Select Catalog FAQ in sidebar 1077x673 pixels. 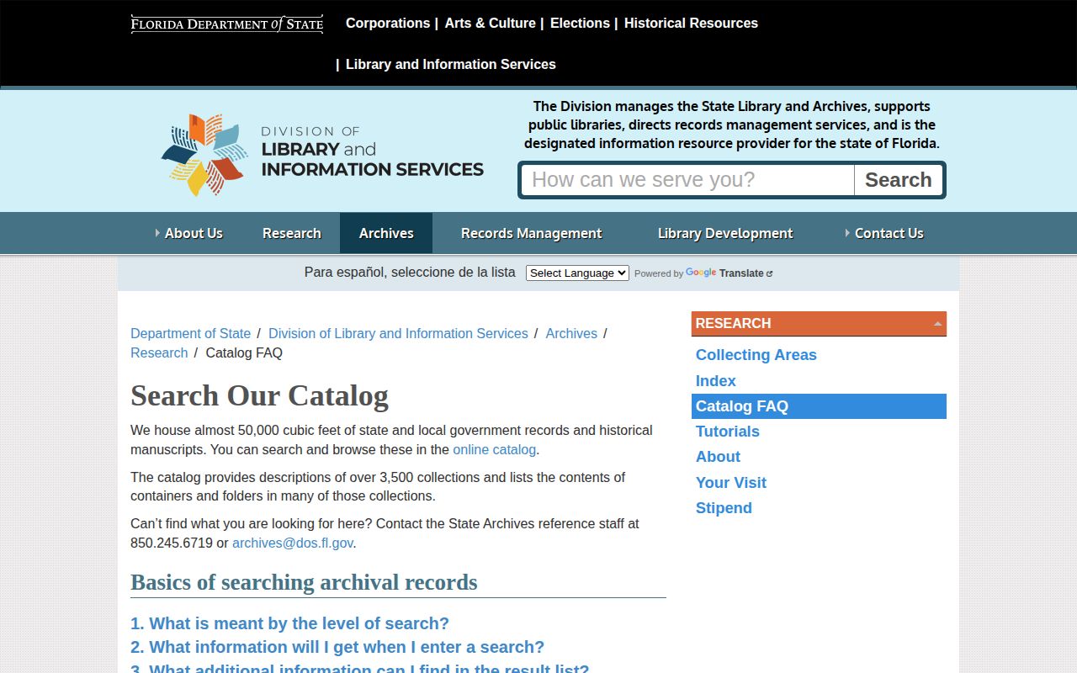[x=819, y=406]
